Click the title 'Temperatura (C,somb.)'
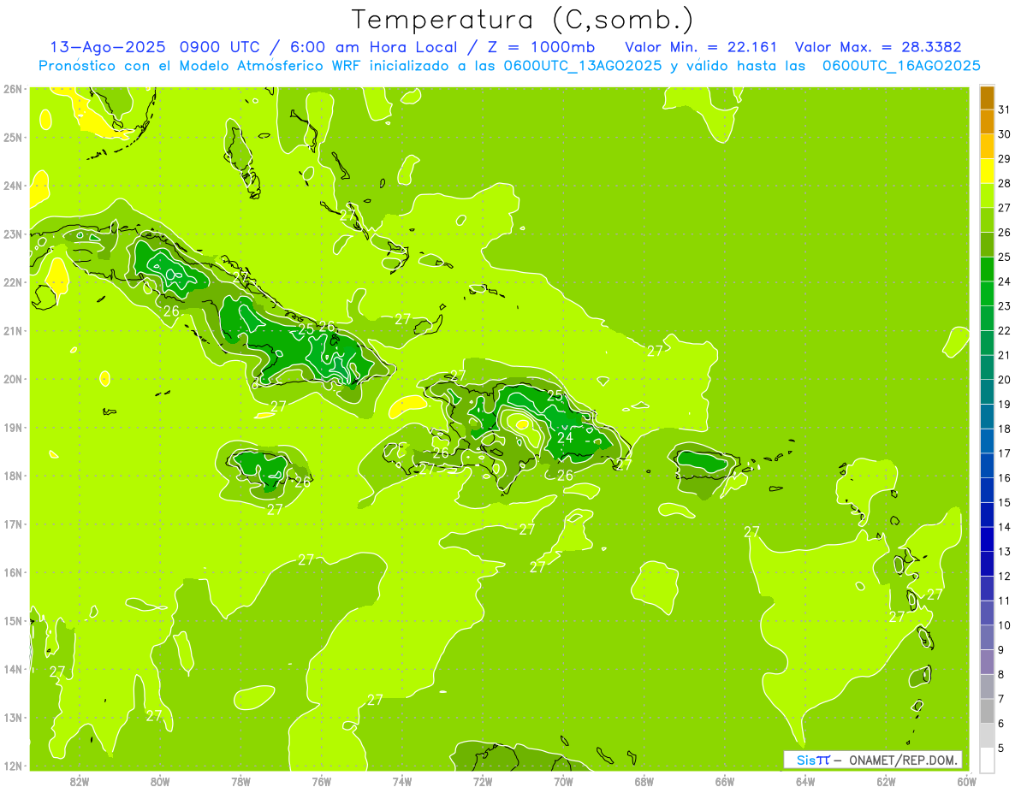 click(522, 20)
